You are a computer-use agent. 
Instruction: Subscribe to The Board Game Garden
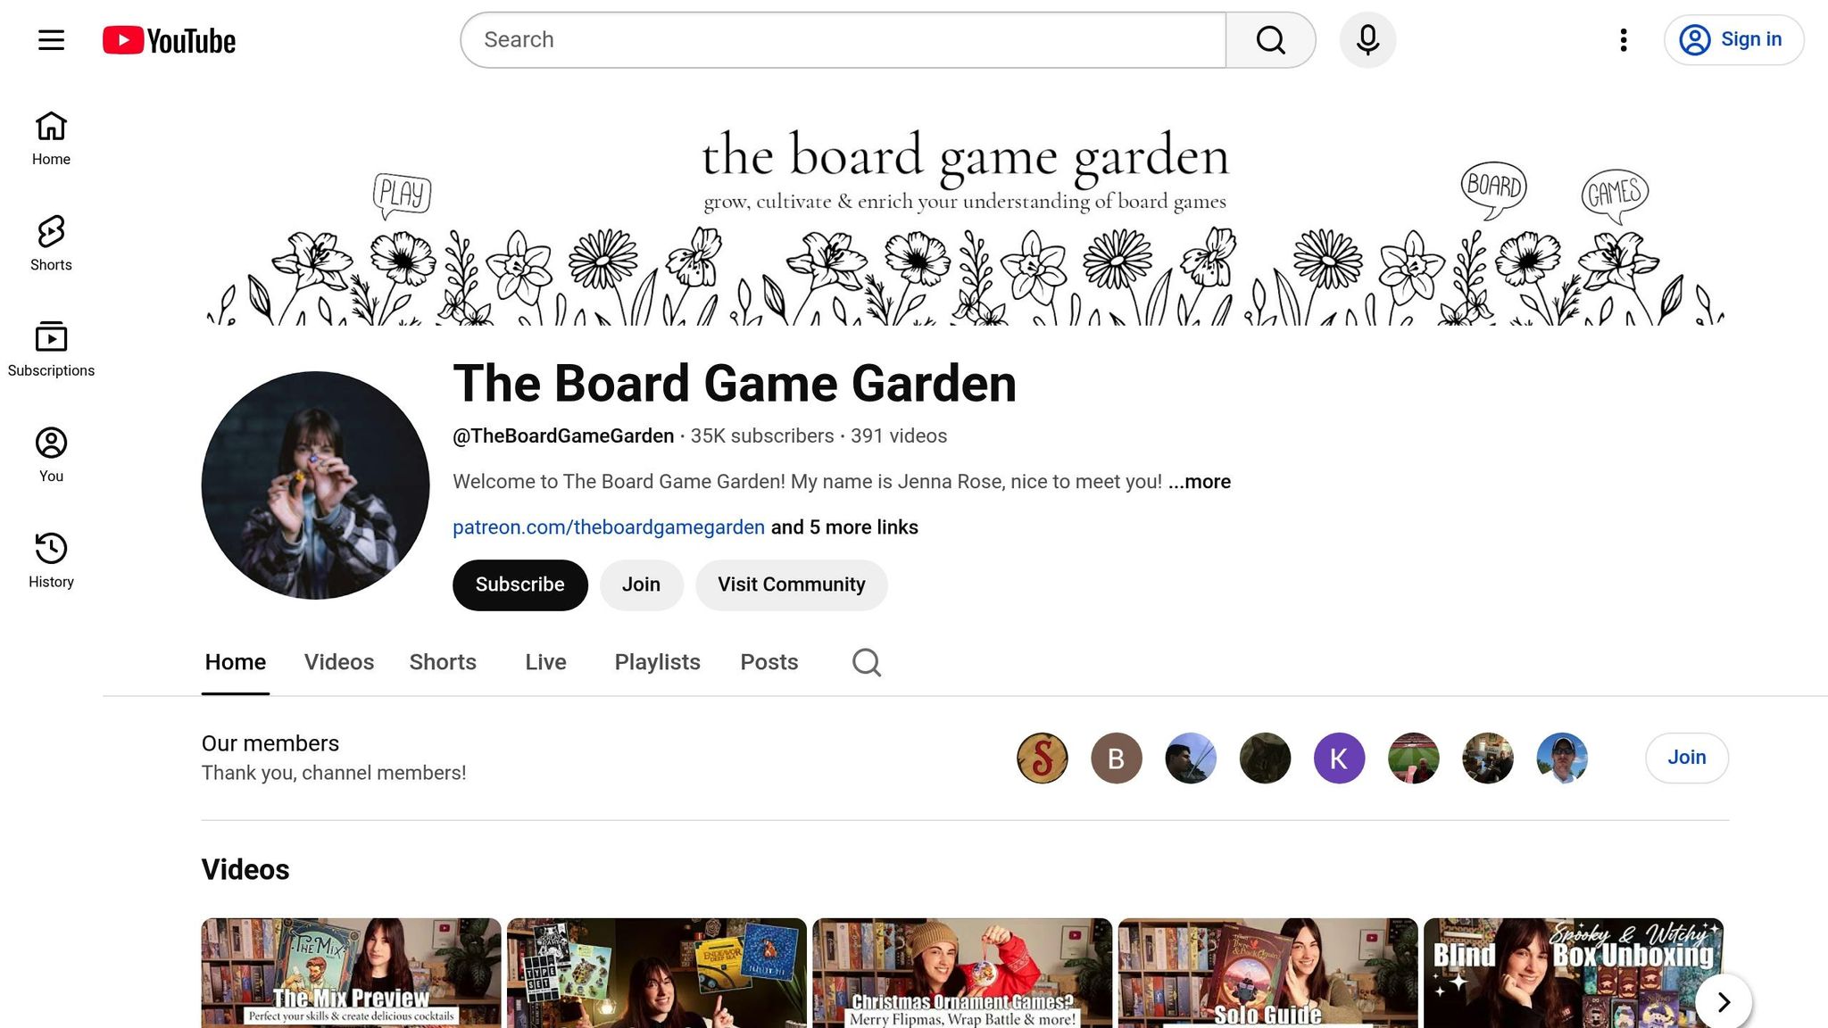click(520, 585)
